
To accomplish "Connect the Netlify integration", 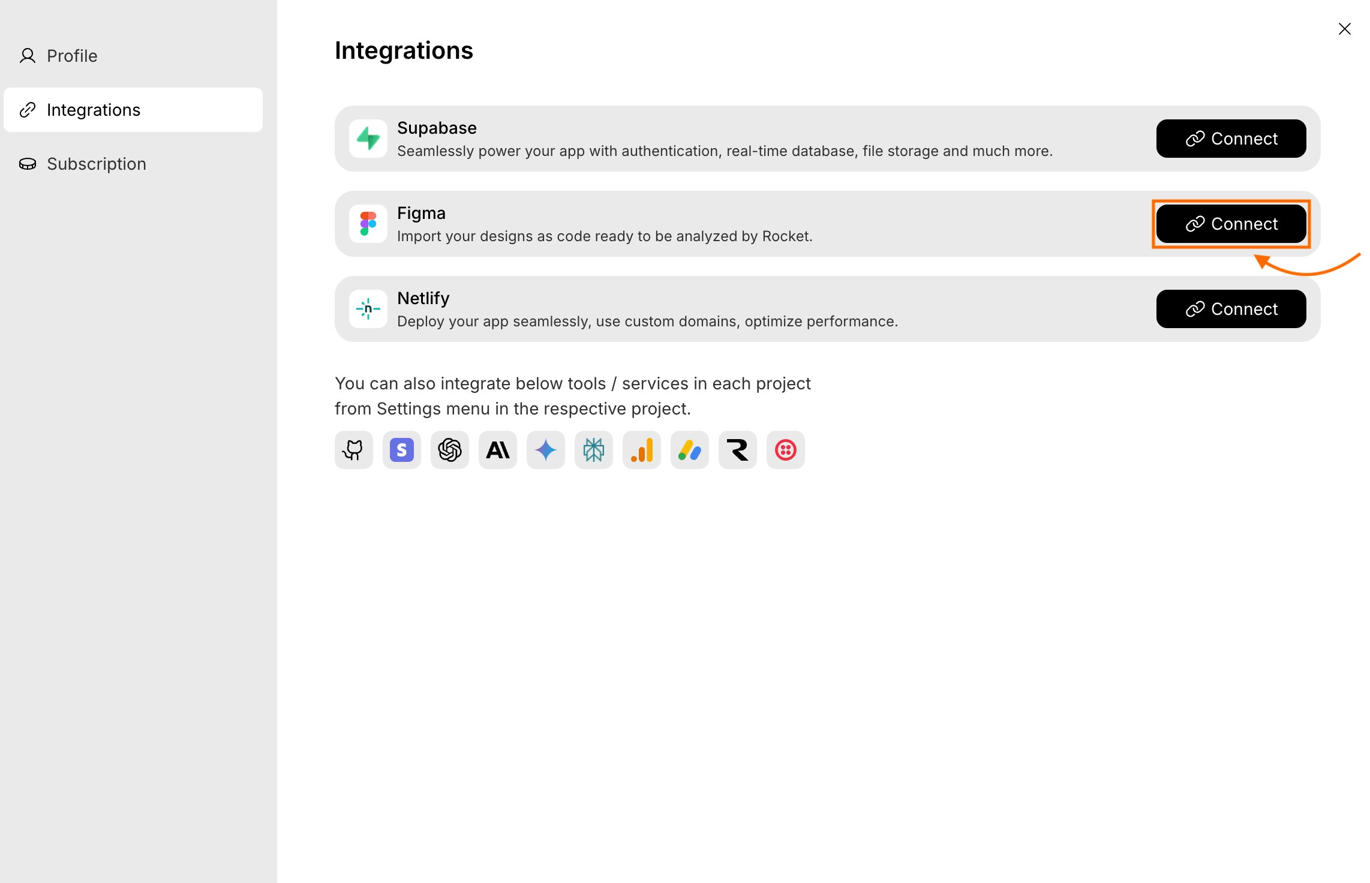I will coord(1231,309).
